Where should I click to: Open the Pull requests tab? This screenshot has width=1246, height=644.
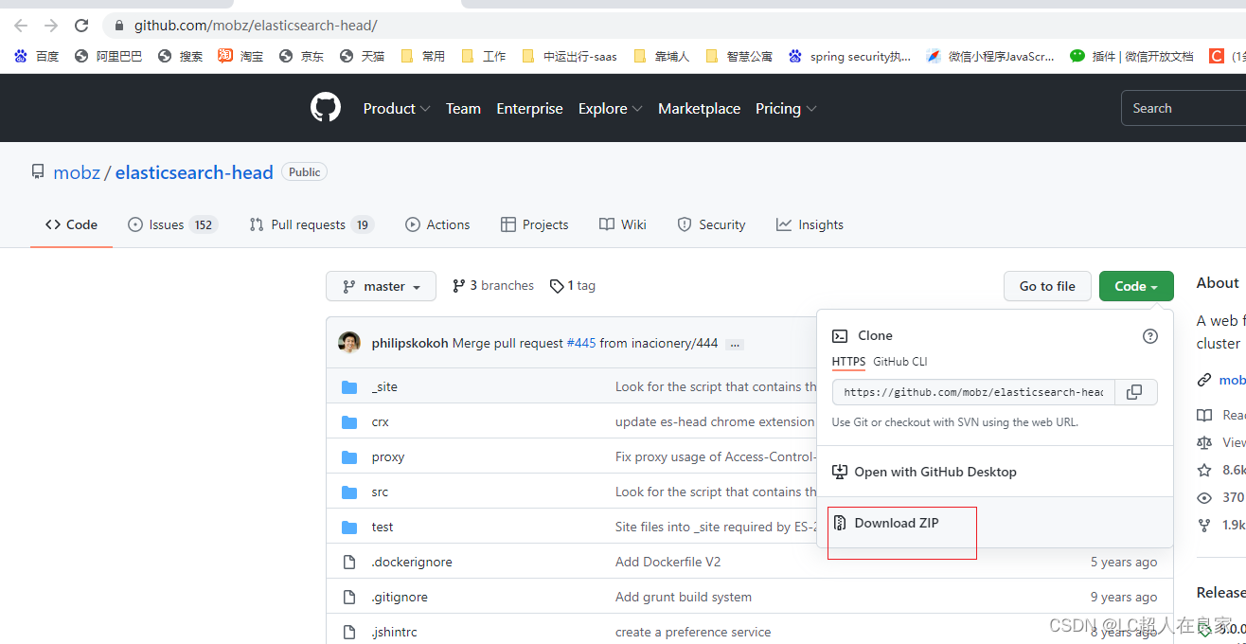click(x=311, y=224)
